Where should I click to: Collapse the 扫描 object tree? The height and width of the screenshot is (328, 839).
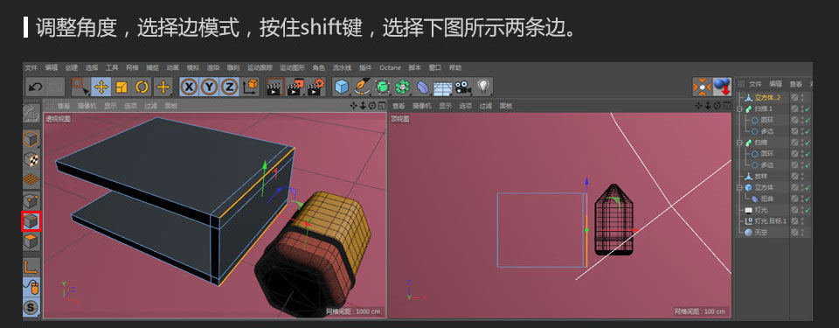coord(740,143)
